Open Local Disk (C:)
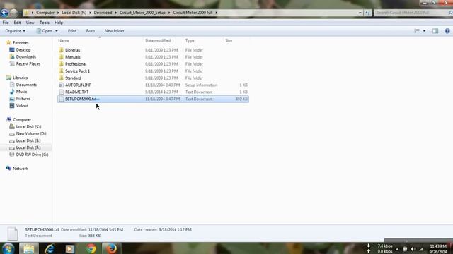Viewport: 453px width, 254px height. point(28,126)
